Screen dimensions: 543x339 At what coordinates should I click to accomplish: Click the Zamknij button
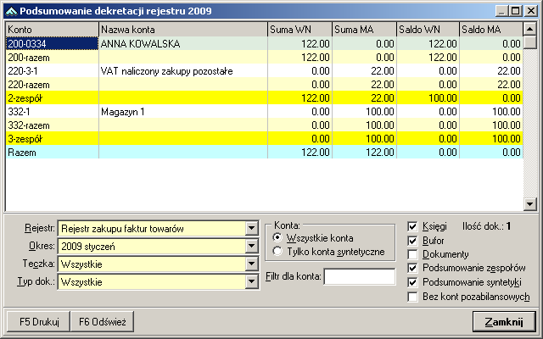pos(504,322)
